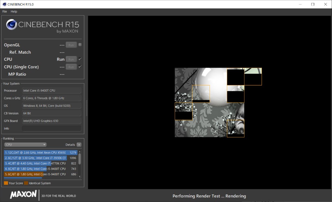Open the File menu
Image resolution: width=332 pixels, height=202 pixels.
5,11
